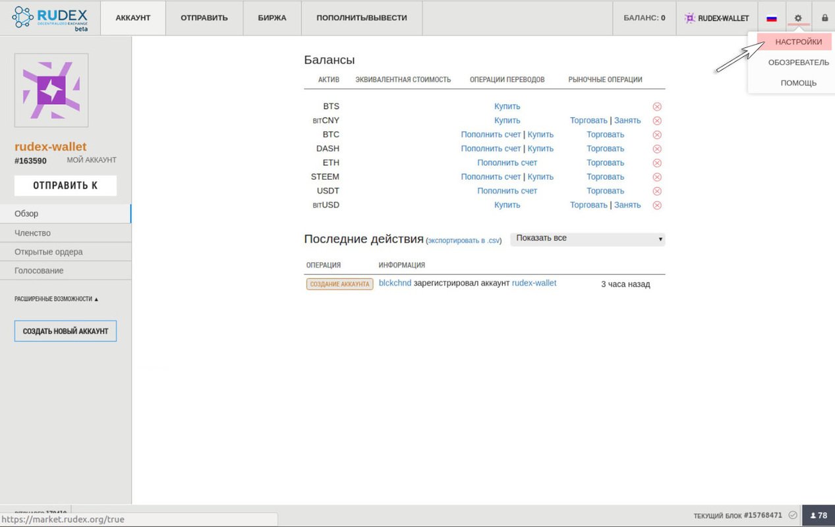This screenshot has width=835, height=527.
Task: Open the blckchnd account link
Action: [395, 283]
